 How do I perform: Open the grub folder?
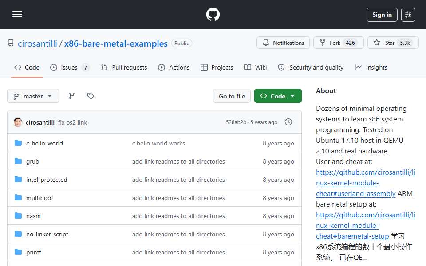pyautogui.click(x=32, y=161)
